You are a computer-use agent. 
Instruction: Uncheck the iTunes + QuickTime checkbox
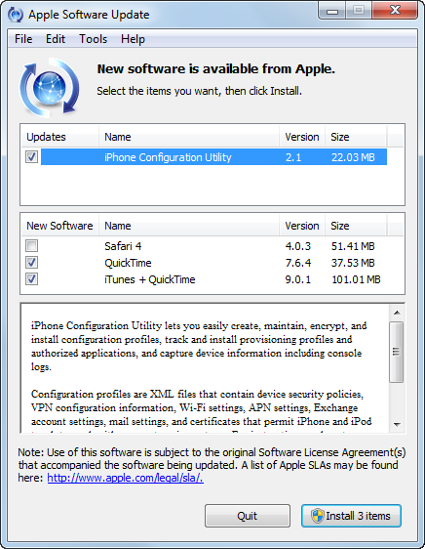(32, 279)
